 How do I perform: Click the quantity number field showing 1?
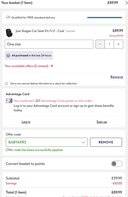click(109, 44)
